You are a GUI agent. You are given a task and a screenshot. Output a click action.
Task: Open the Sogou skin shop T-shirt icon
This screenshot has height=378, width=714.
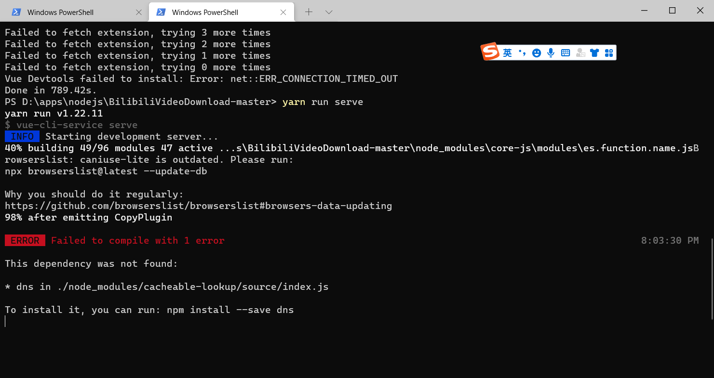(x=594, y=52)
